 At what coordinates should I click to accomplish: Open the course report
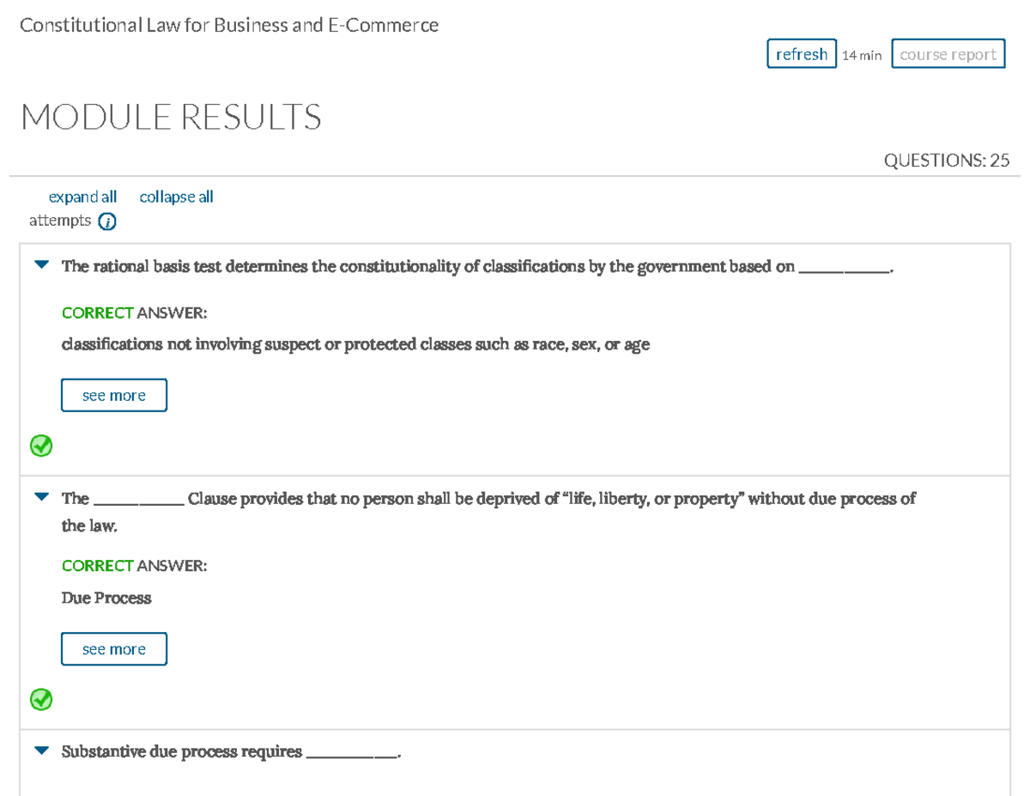(x=948, y=53)
